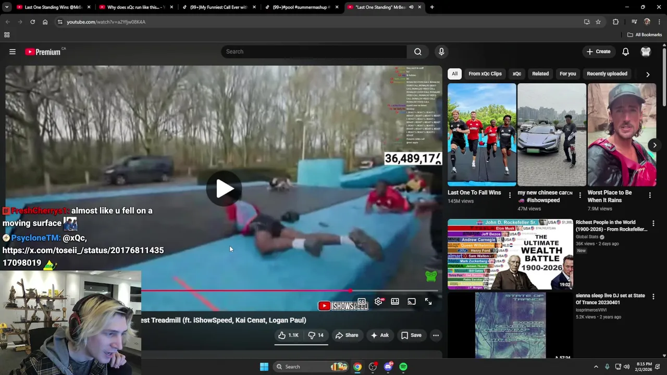Switch the player to theater mode
This screenshot has height=375, width=667.
click(395, 302)
